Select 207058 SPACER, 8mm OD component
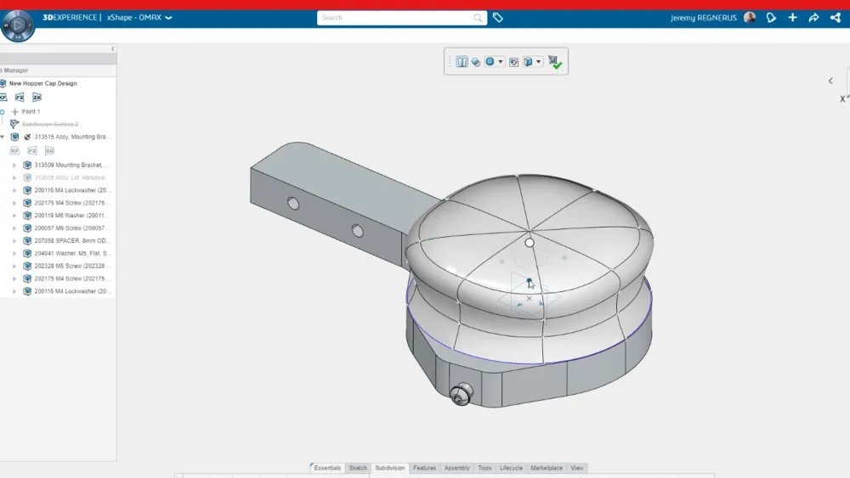 coord(71,241)
